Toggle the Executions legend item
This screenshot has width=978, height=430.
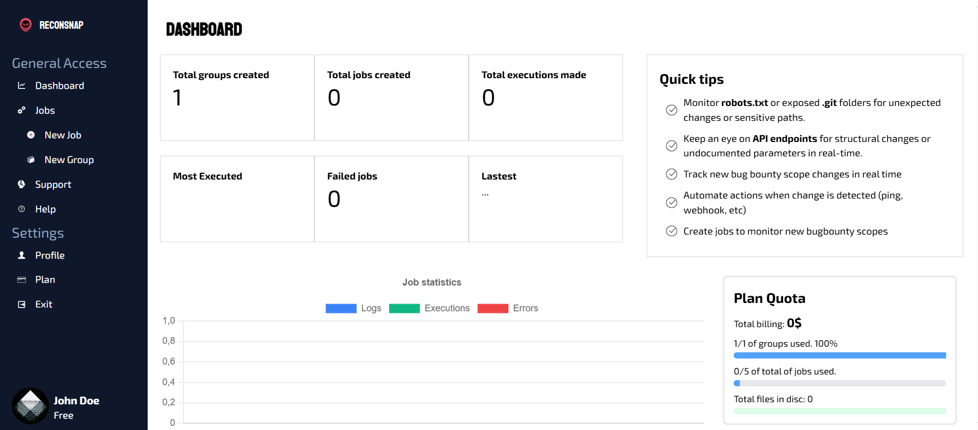[429, 308]
